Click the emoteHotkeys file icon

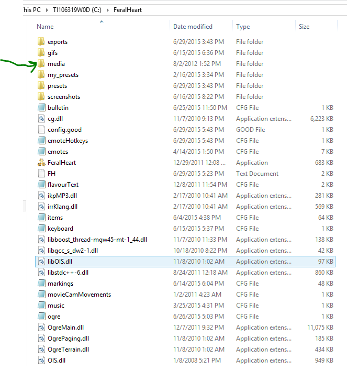[x=41, y=140]
